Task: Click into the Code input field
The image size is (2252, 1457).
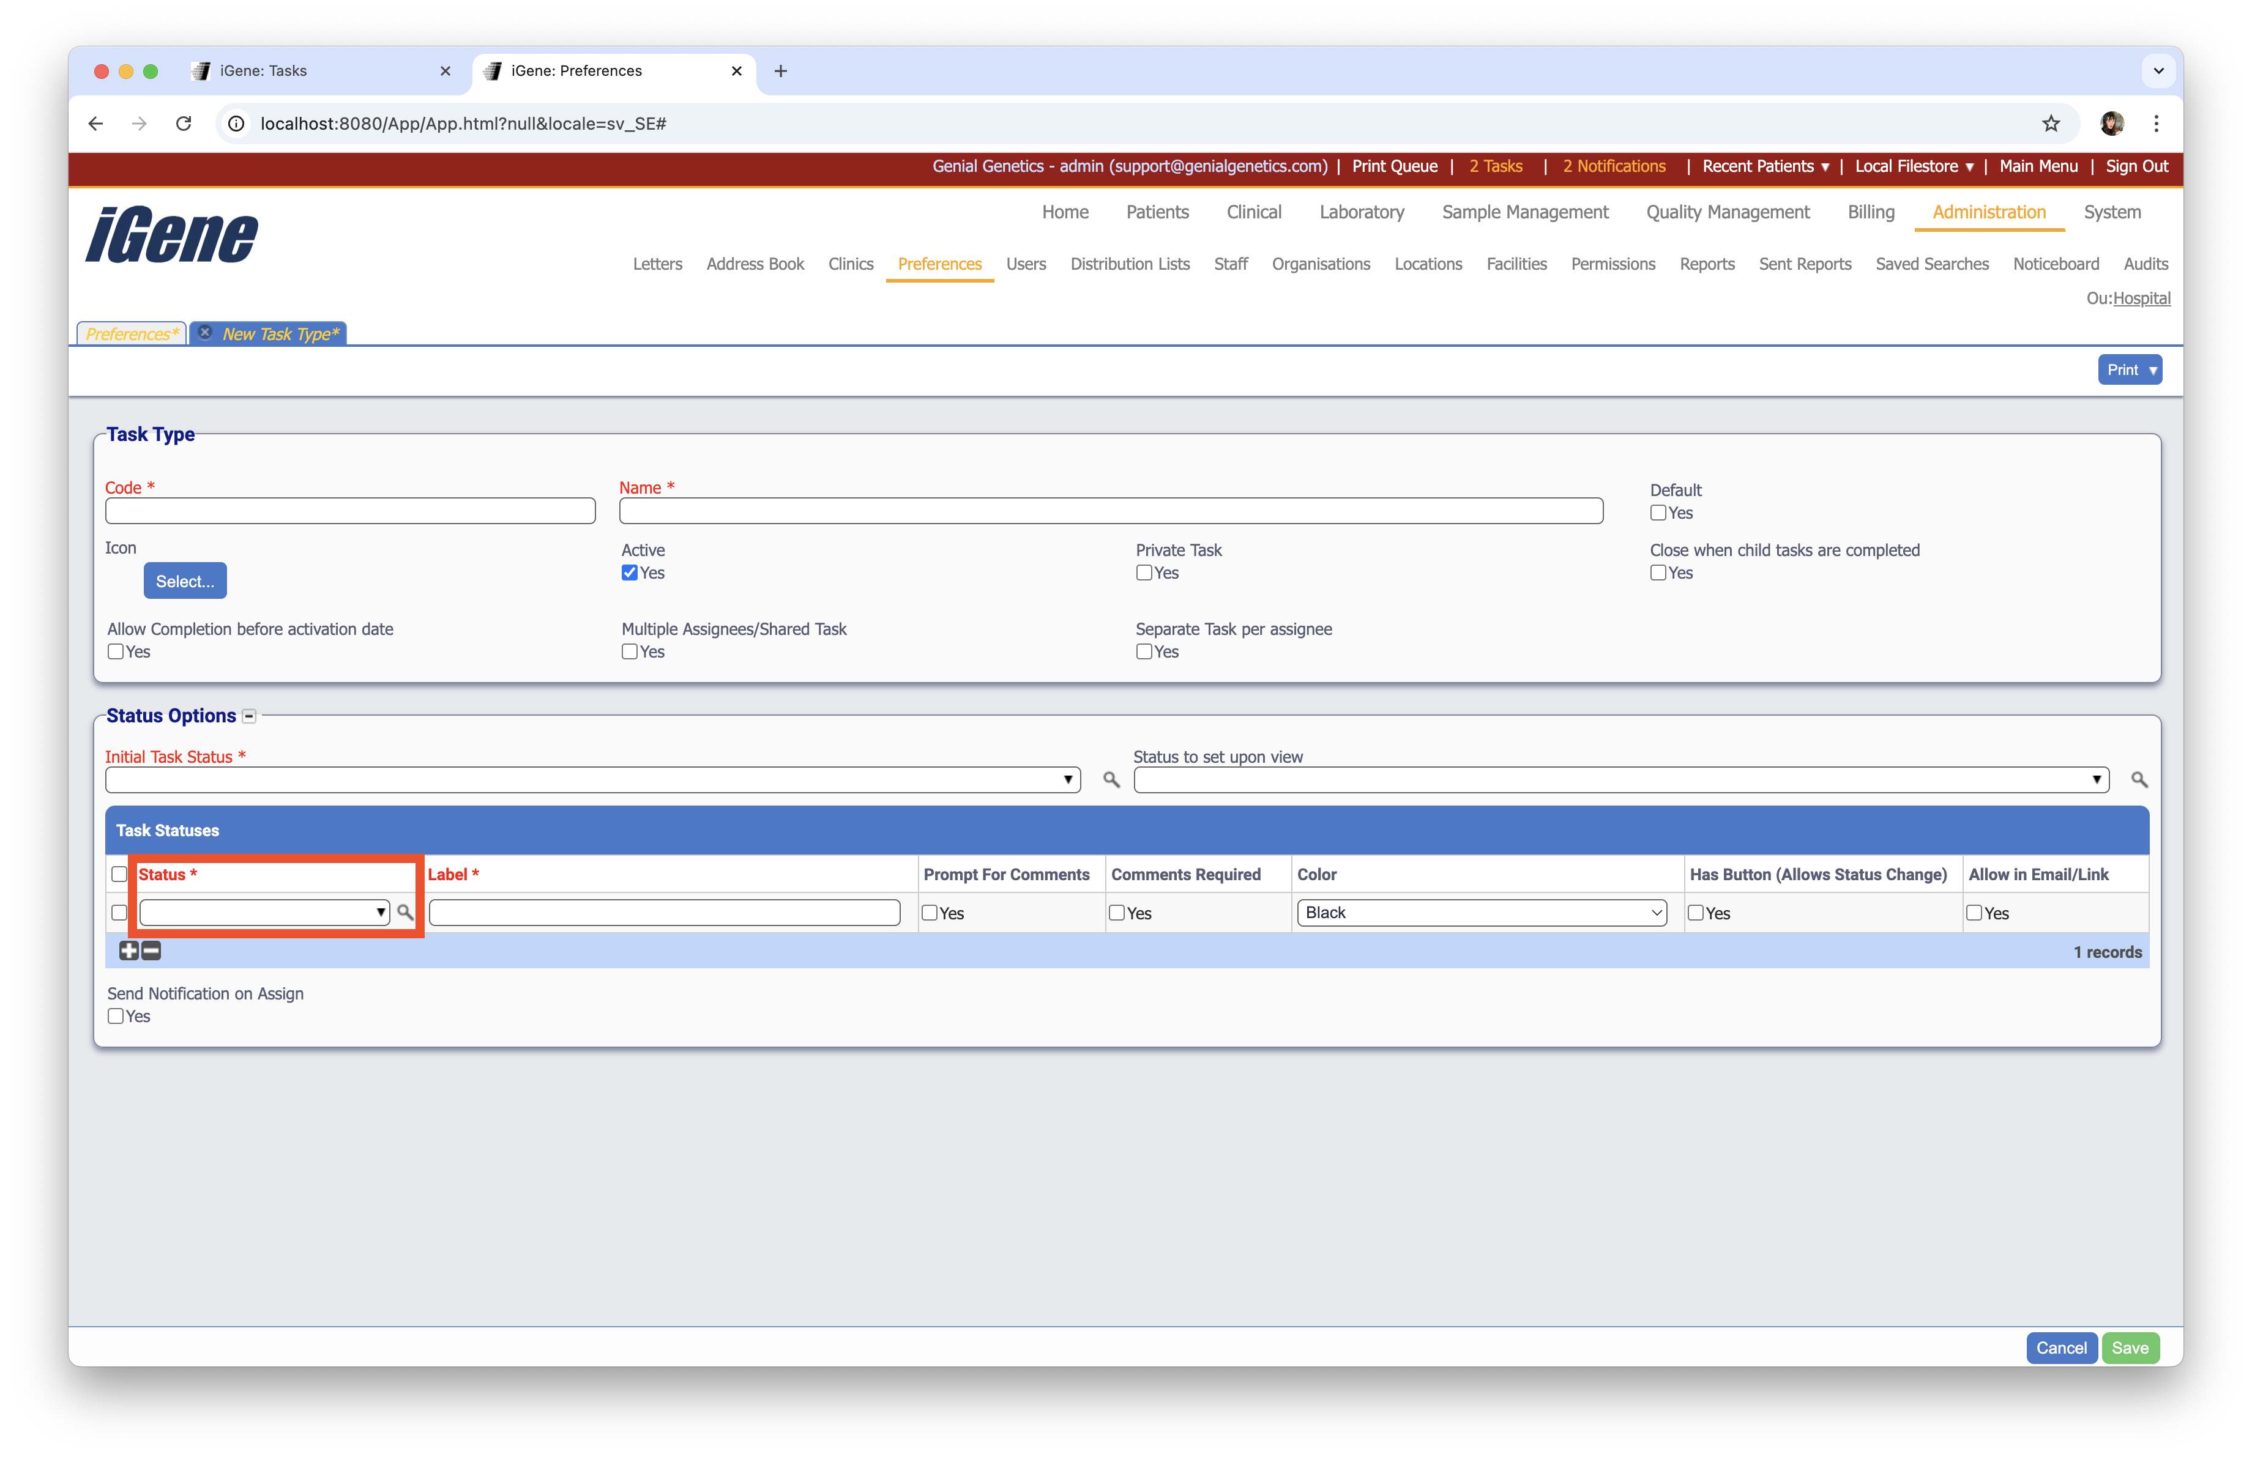Action: [350, 511]
